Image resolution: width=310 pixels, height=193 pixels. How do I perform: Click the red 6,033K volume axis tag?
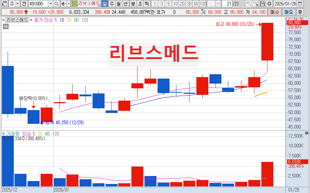(x=297, y=161)
